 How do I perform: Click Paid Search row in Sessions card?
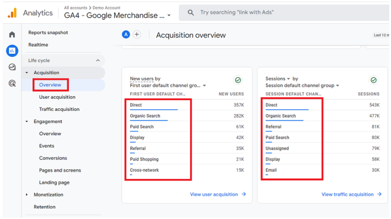point(322,138)
